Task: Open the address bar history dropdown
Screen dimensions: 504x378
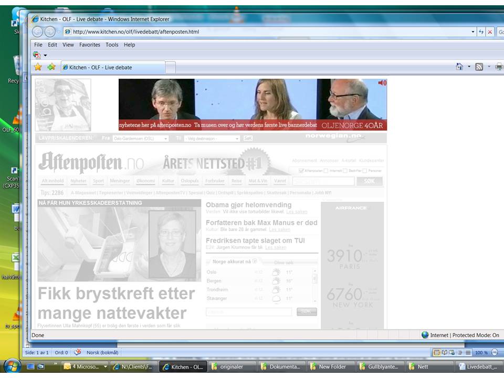Action: [x=473, y=32]
